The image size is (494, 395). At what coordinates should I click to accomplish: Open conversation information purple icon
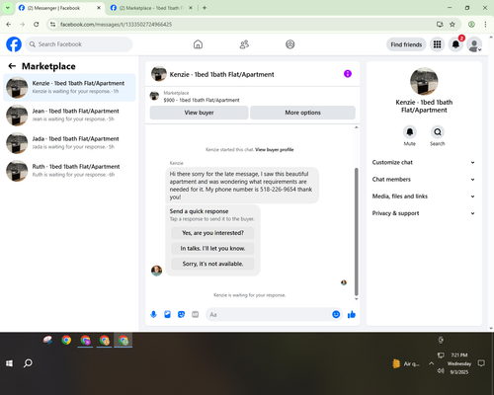tap(348, 74)
